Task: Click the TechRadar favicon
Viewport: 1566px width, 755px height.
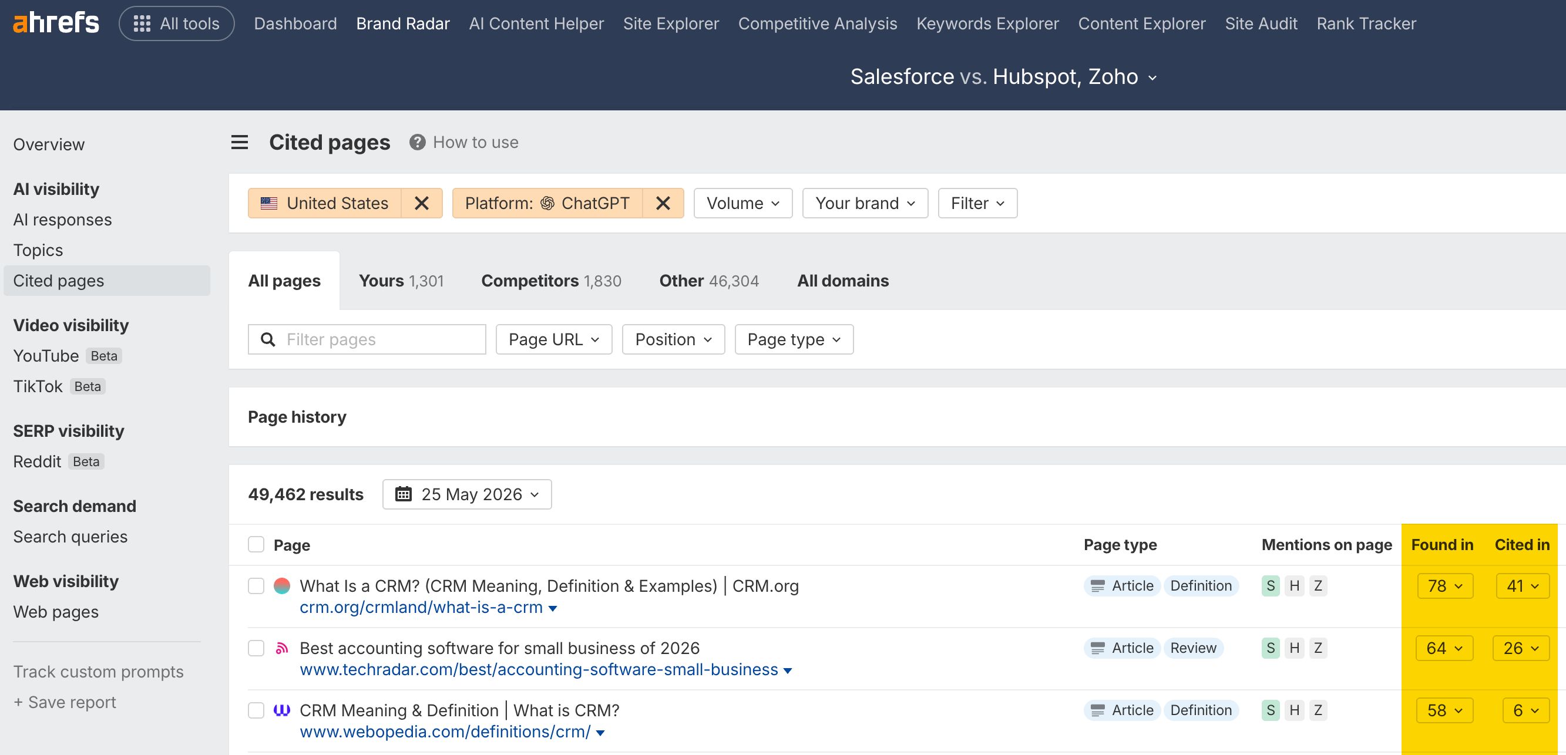Action: point(282,648)
